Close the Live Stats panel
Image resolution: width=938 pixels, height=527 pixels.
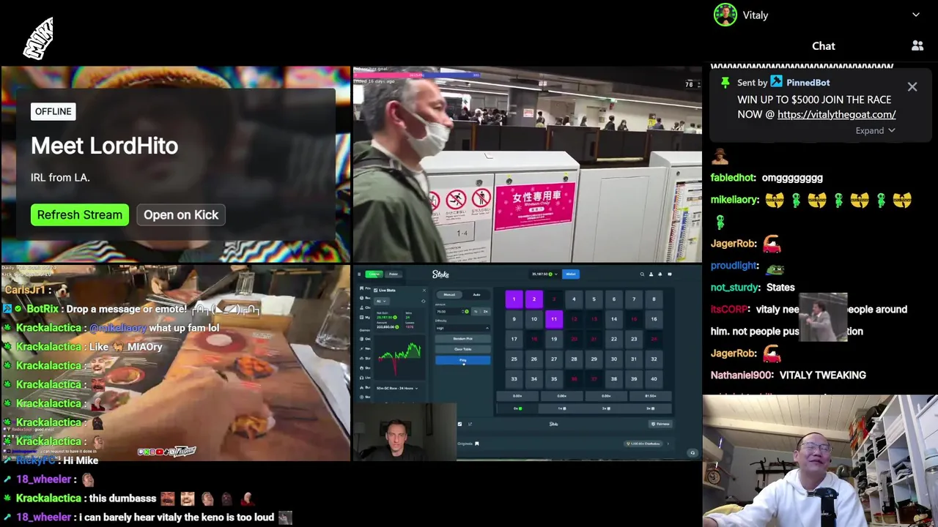pos(424,290)
